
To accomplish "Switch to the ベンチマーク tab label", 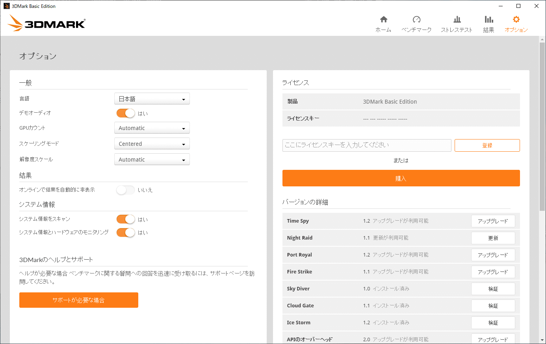I will (x=416, y=30).
